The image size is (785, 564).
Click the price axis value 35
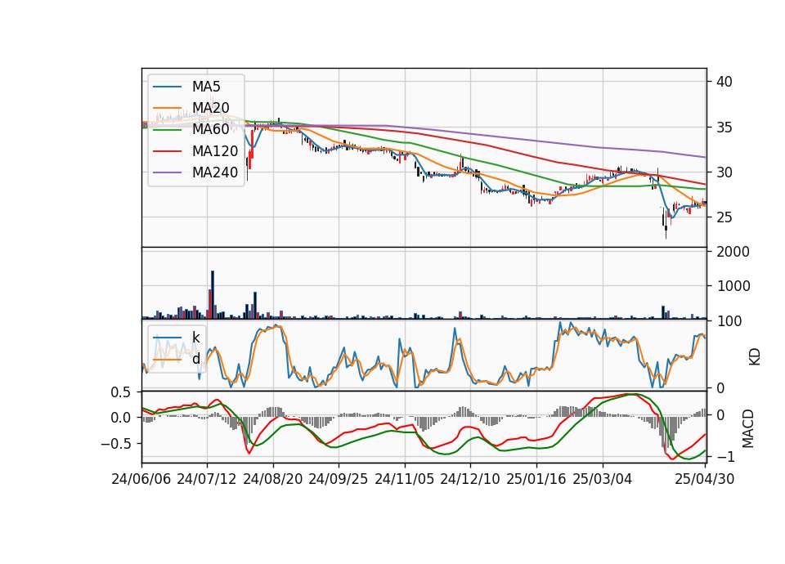point(724,128)
